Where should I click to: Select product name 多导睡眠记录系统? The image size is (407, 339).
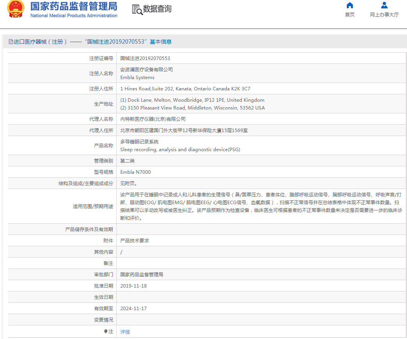click(x=139, y=142)
